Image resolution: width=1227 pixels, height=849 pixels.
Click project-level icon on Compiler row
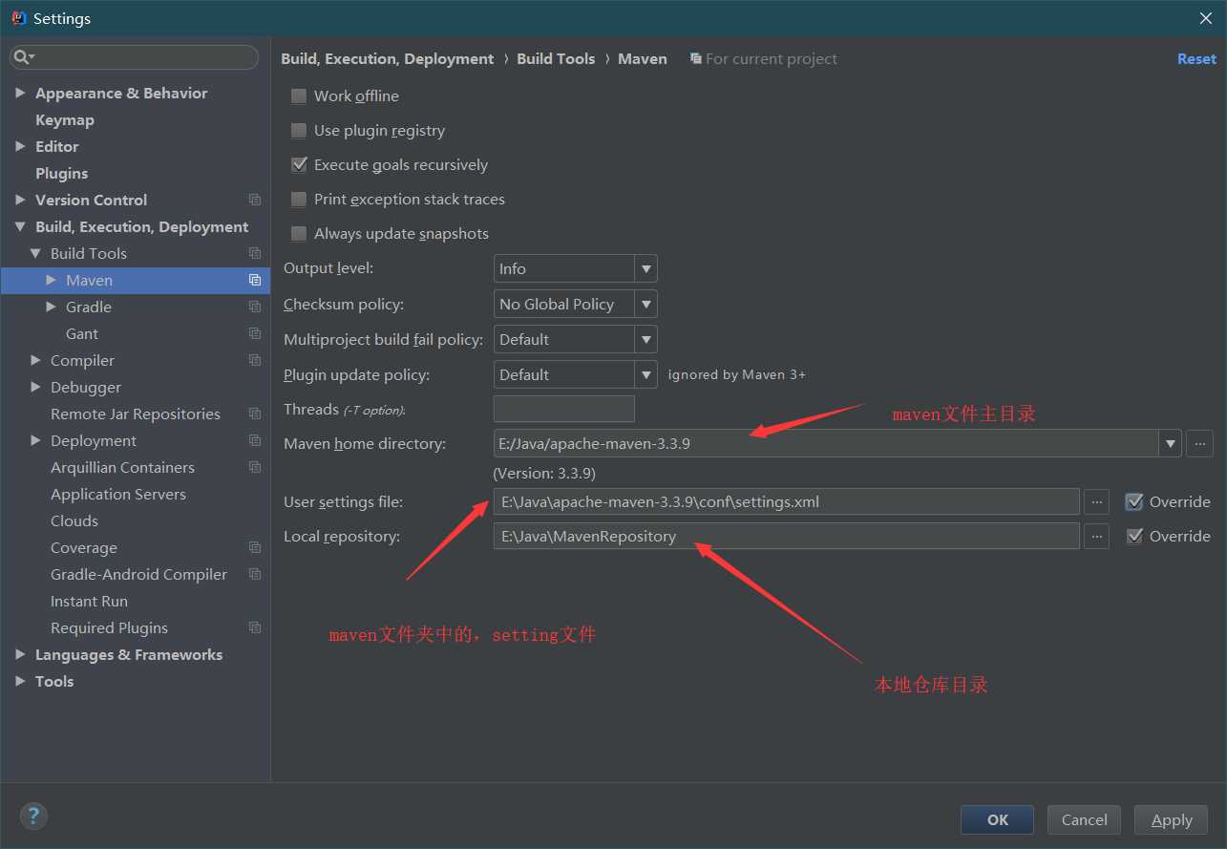click(255, 360)
